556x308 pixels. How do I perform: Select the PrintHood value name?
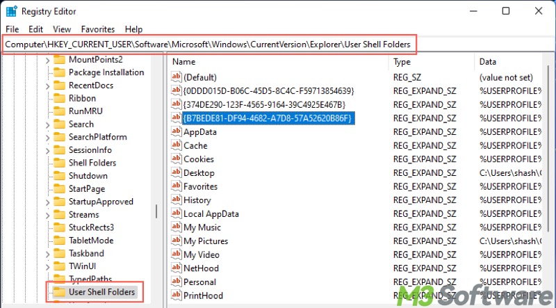[203, 295]
